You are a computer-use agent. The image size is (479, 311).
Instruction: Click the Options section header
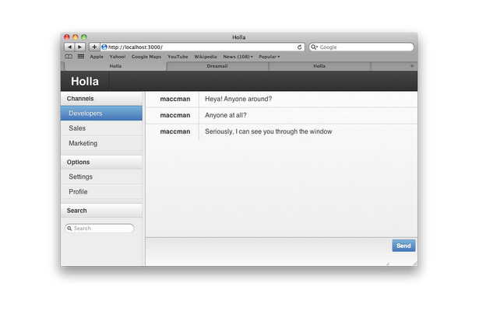pyautogui.click(x=101, y=162)
